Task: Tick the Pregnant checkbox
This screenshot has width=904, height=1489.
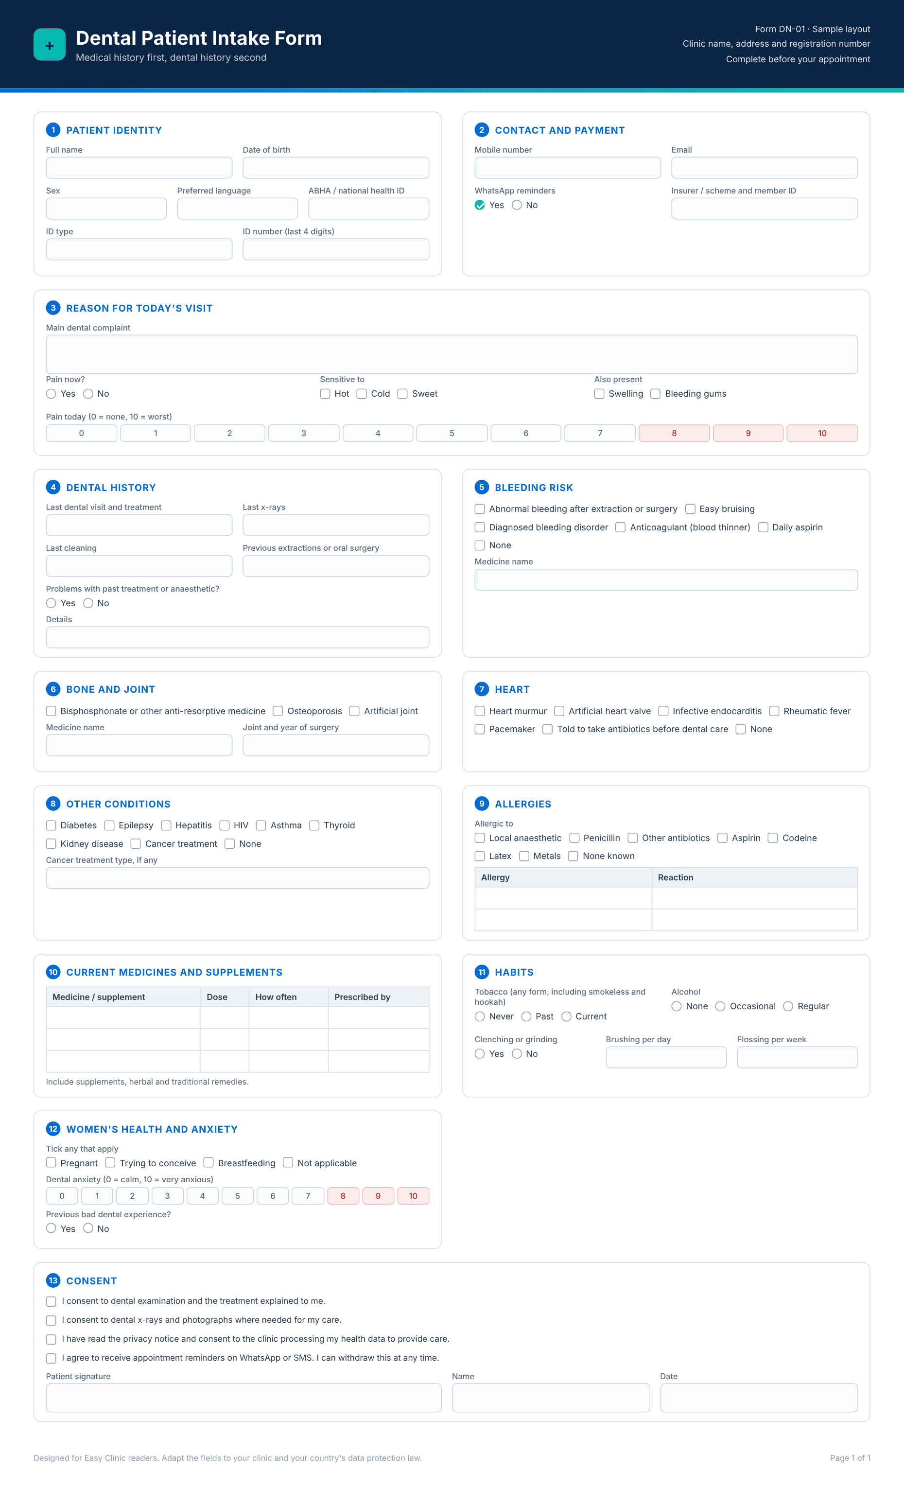Action: [52, 1163]
